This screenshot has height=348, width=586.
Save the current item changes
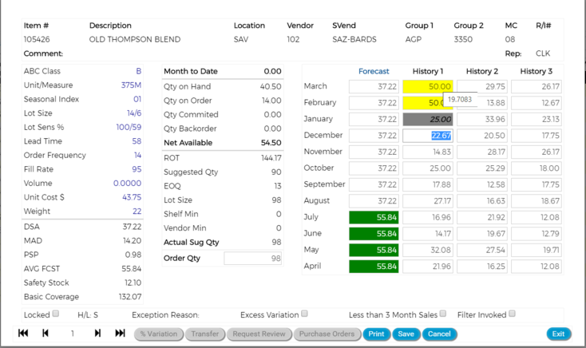406,334
